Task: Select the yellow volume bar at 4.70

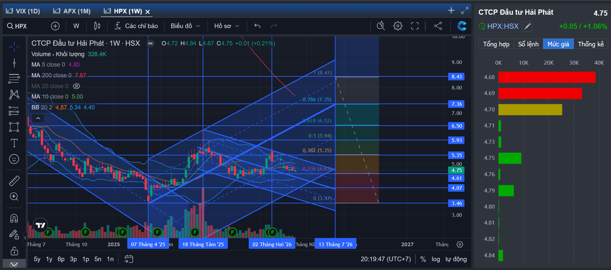Action: (x=530, y=110)
